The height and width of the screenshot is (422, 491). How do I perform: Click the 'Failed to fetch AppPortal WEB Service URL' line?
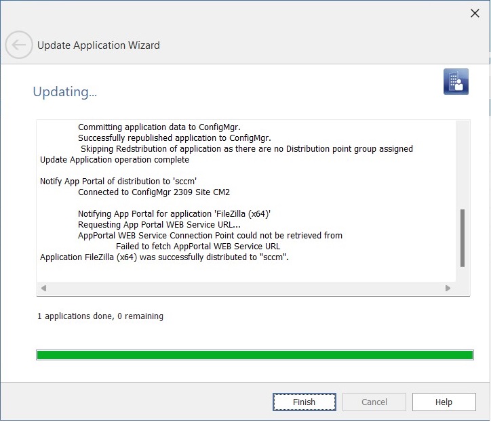pos(197,246)
